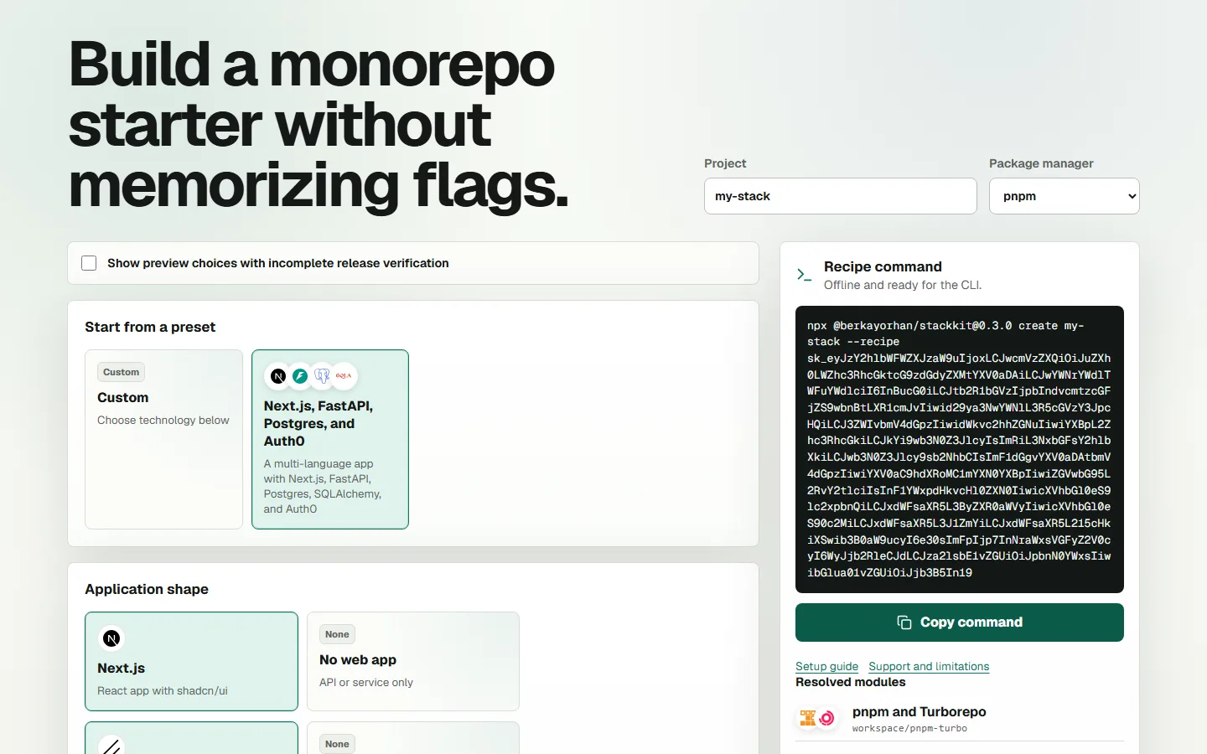
Task: Open the Package manager dropdown
Action: [x=1065, y=196]
